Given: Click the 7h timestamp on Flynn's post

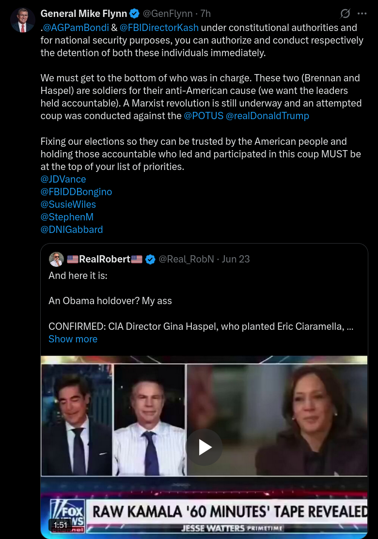Looking at the screenshot, I should coord(205,14).
